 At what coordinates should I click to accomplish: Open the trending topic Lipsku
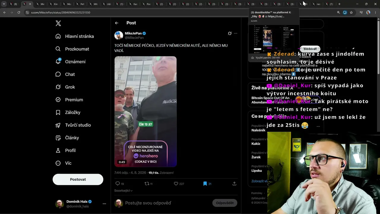(x=257, y=171)
